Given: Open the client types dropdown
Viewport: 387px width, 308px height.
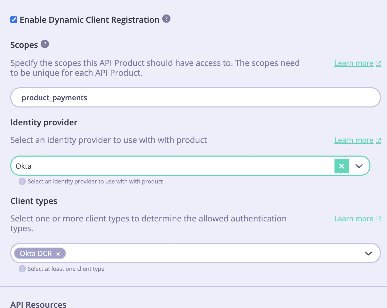Looking at the screenshot, I should 368,253.
